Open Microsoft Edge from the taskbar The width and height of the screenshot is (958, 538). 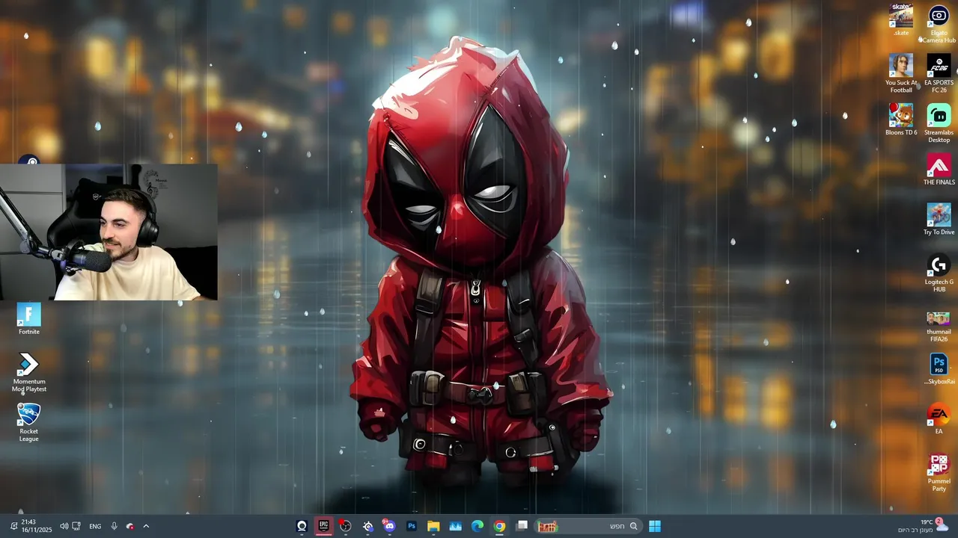tap(478, 526)
